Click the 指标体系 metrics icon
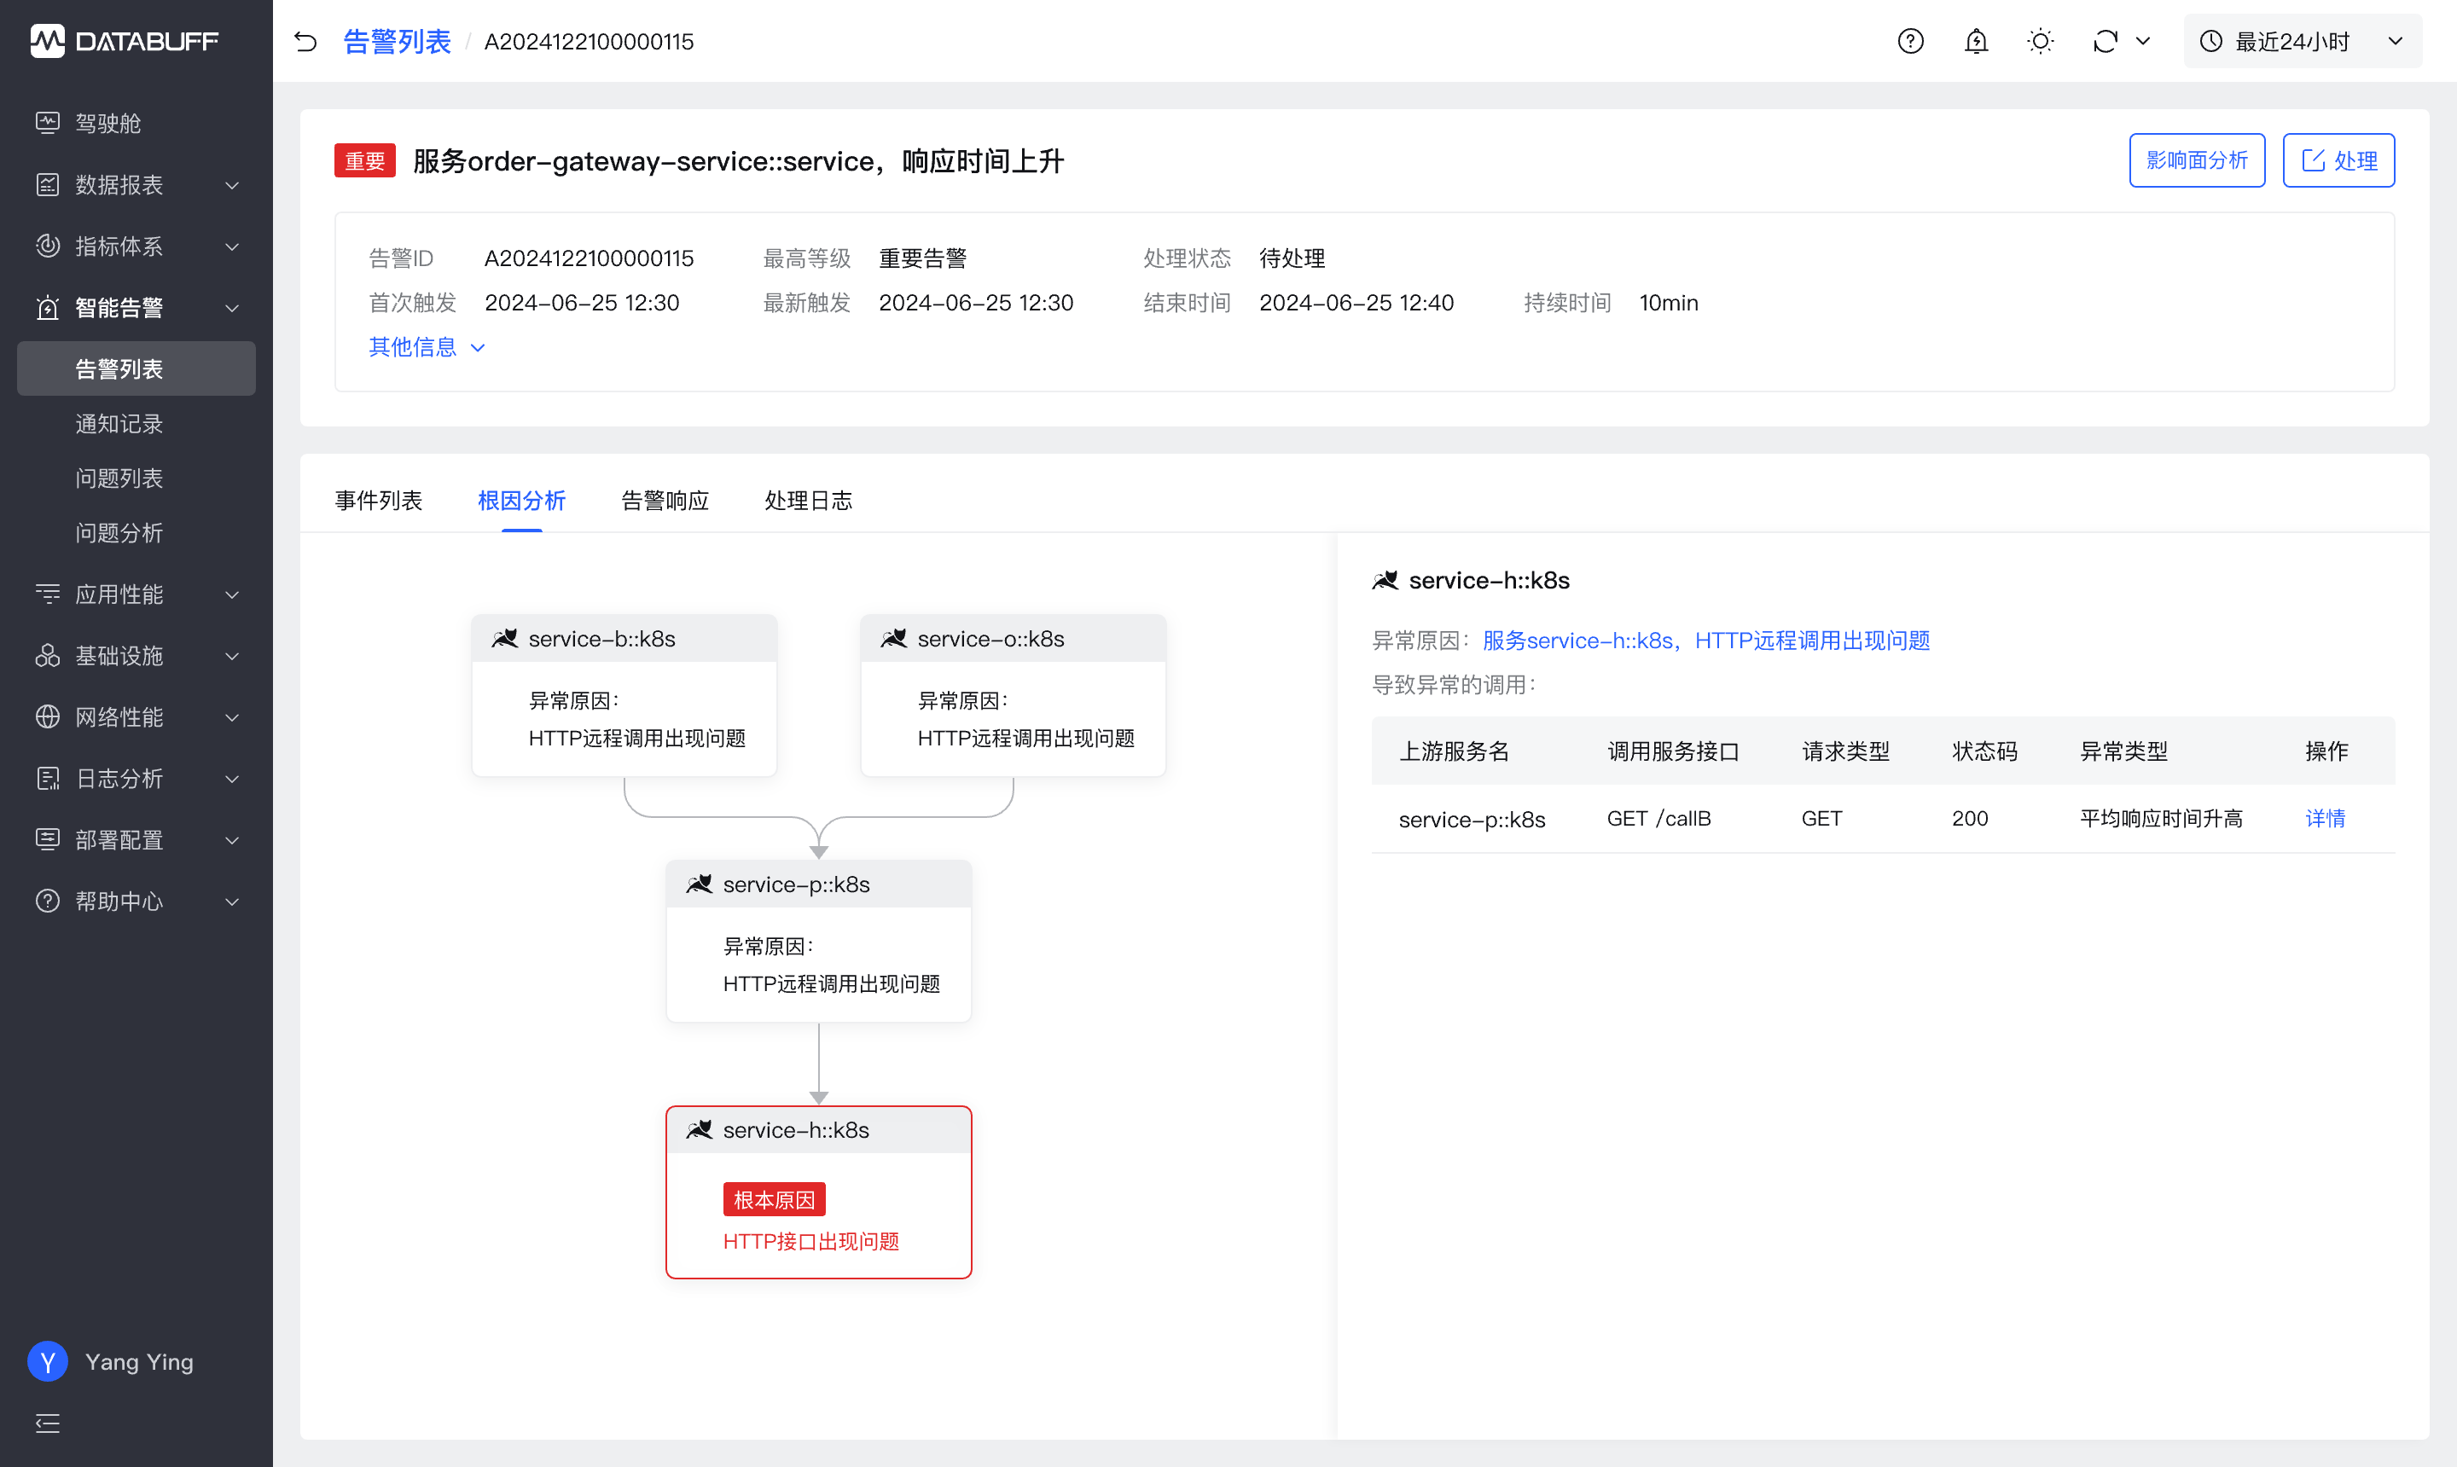The width and height of the screenshot is (2457, 1467). pos(48,246)
